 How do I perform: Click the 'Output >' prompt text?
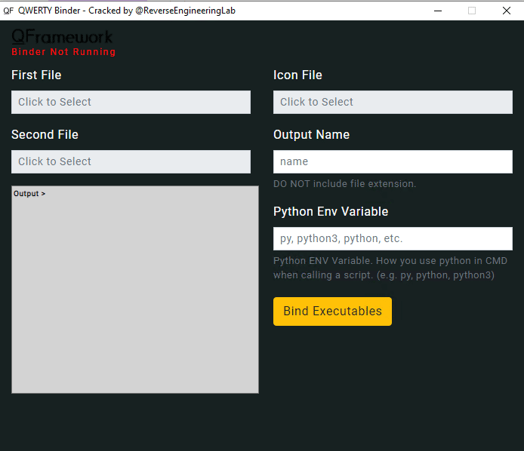pyautogui.click(x=29, y=194)
